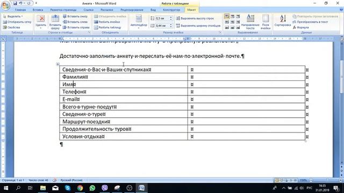Click the cell Маршрут поездки
Screen dimensions: 344x193
124,122
